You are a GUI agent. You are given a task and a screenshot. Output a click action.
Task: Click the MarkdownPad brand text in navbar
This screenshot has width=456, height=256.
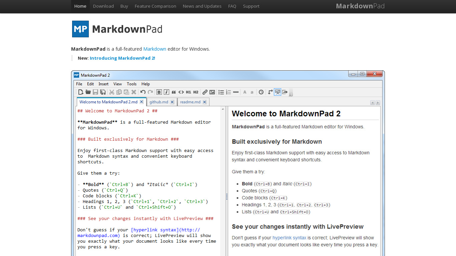coord(360,6)
